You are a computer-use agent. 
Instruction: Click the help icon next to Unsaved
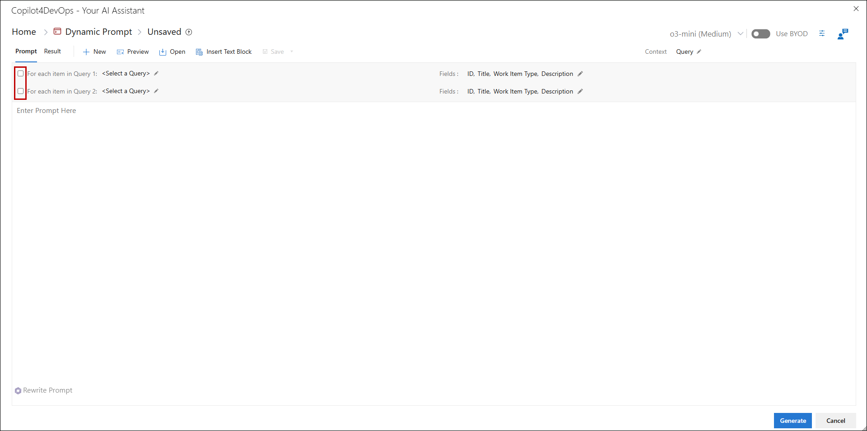tap(189, 32)
